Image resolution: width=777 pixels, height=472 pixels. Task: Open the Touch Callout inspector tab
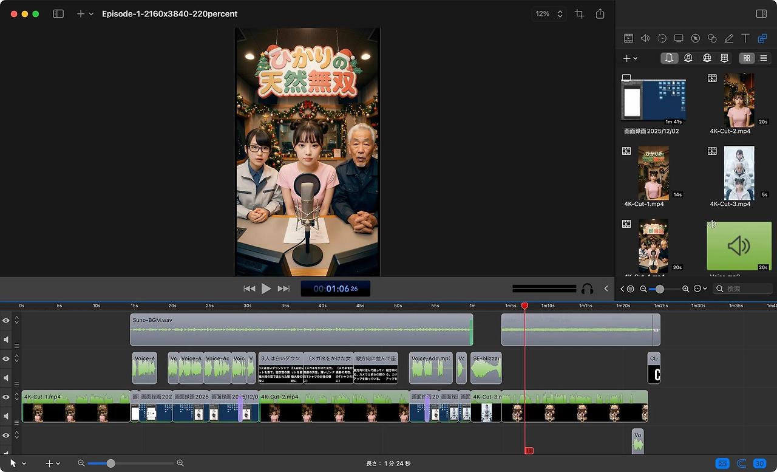(x=712, y=38)
